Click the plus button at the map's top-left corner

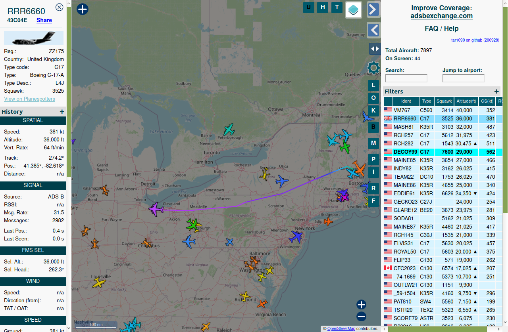(83, 9)
